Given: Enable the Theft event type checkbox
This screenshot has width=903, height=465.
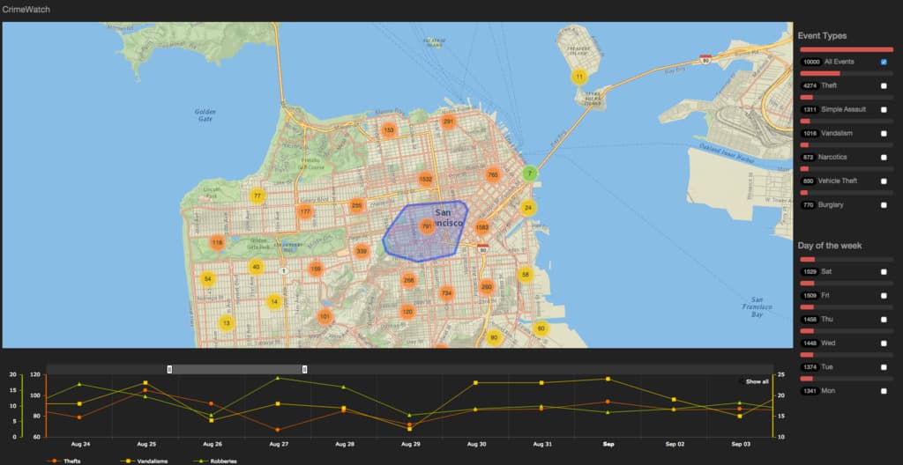Looking at the screenshot, I should pos(884,85).
